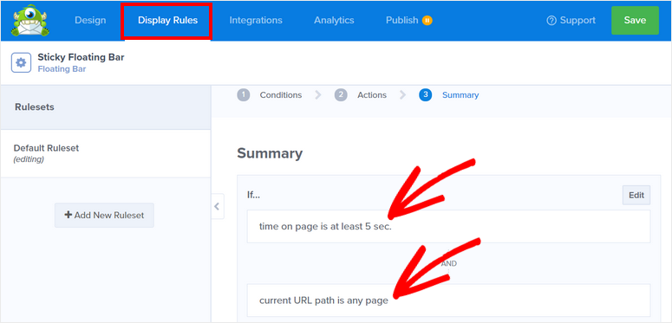
Task: Click the Sticky Floating Bar campaign title
Action: tap(81, 57)
